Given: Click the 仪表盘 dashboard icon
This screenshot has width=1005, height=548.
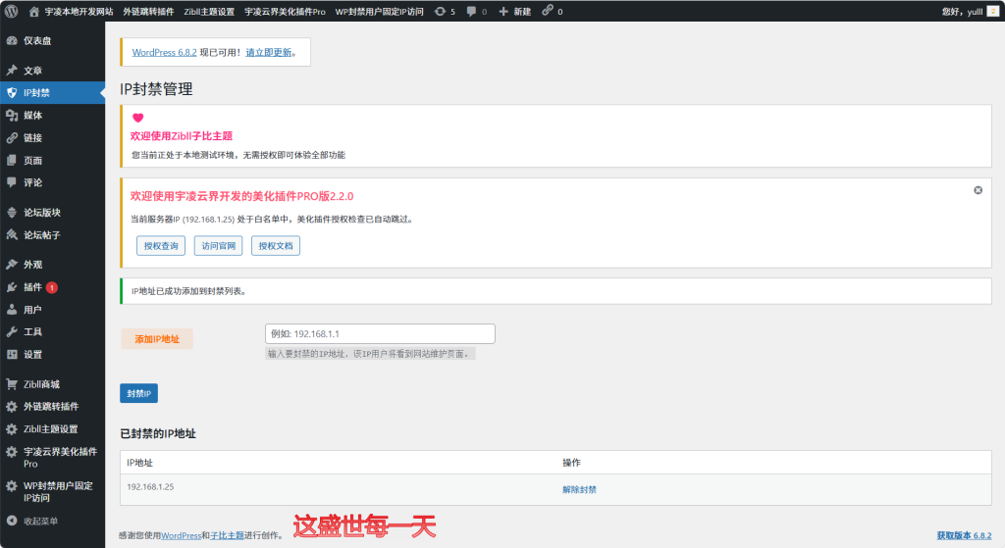Looking at the screenshot, I should pyautogui.click(x=12, y=40).
